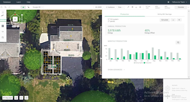The image size is (190, 102).
Task: Click the simulation panel scrollbar up arrow
Action: 189,11
